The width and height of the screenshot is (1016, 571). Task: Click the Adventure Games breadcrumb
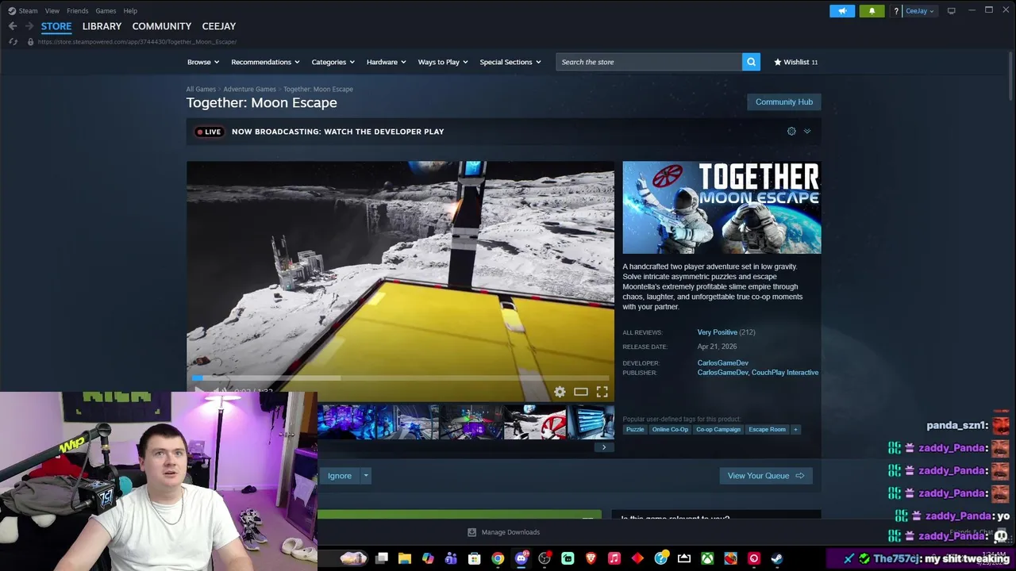[250, 89]
